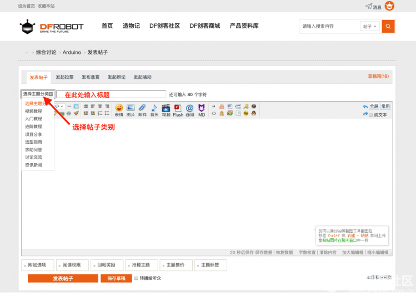Viewport: 416px width, 296px height.
Task: Expand the 附加选项 section
Action: [x=37, y=265]
